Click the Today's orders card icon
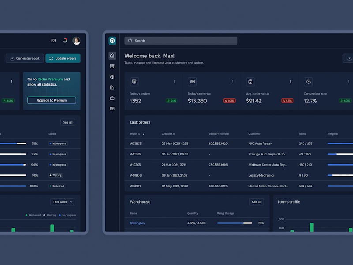This screenshot has width=353, height=265. (x=135, y=82)
